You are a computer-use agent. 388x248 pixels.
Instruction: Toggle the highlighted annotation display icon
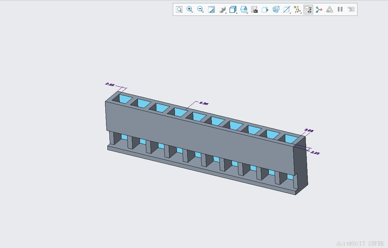click(308, 9)
